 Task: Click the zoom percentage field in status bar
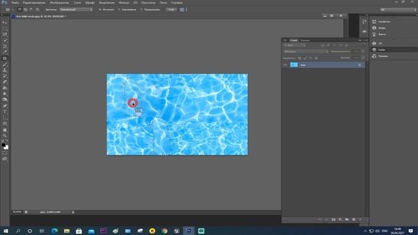point(17,212)
